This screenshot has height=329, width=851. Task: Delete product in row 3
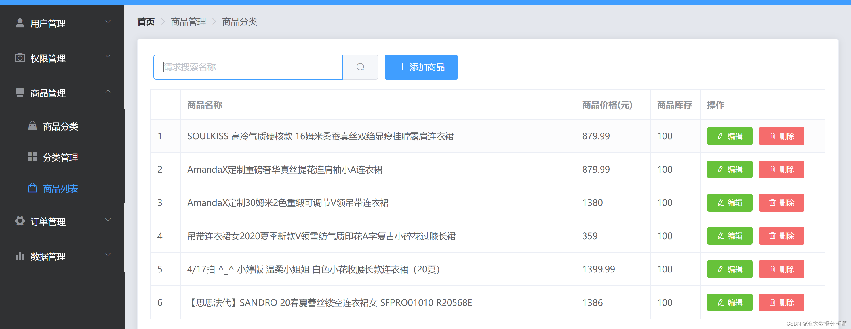[x=781, y=203]
